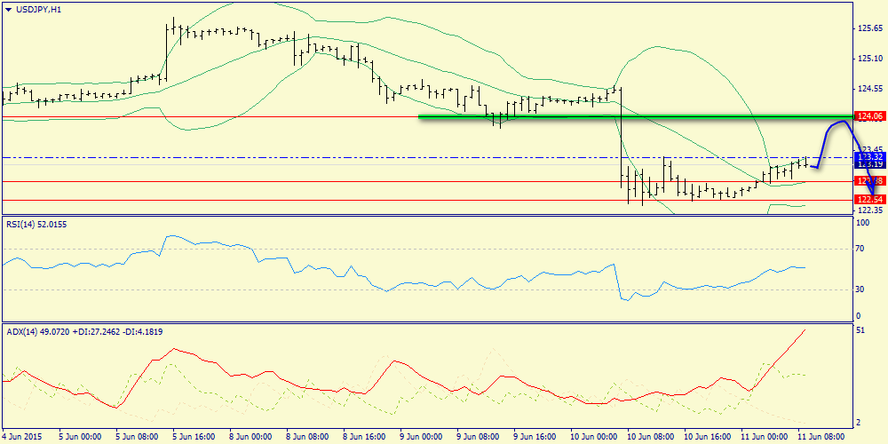Click the 5 Jun 16:00 time label
Viewport: 888px width, 444px height.
coord(194,437)
